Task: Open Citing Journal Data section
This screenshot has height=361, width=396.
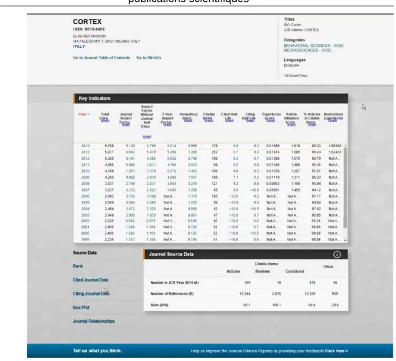Action: tap(91, 294)
